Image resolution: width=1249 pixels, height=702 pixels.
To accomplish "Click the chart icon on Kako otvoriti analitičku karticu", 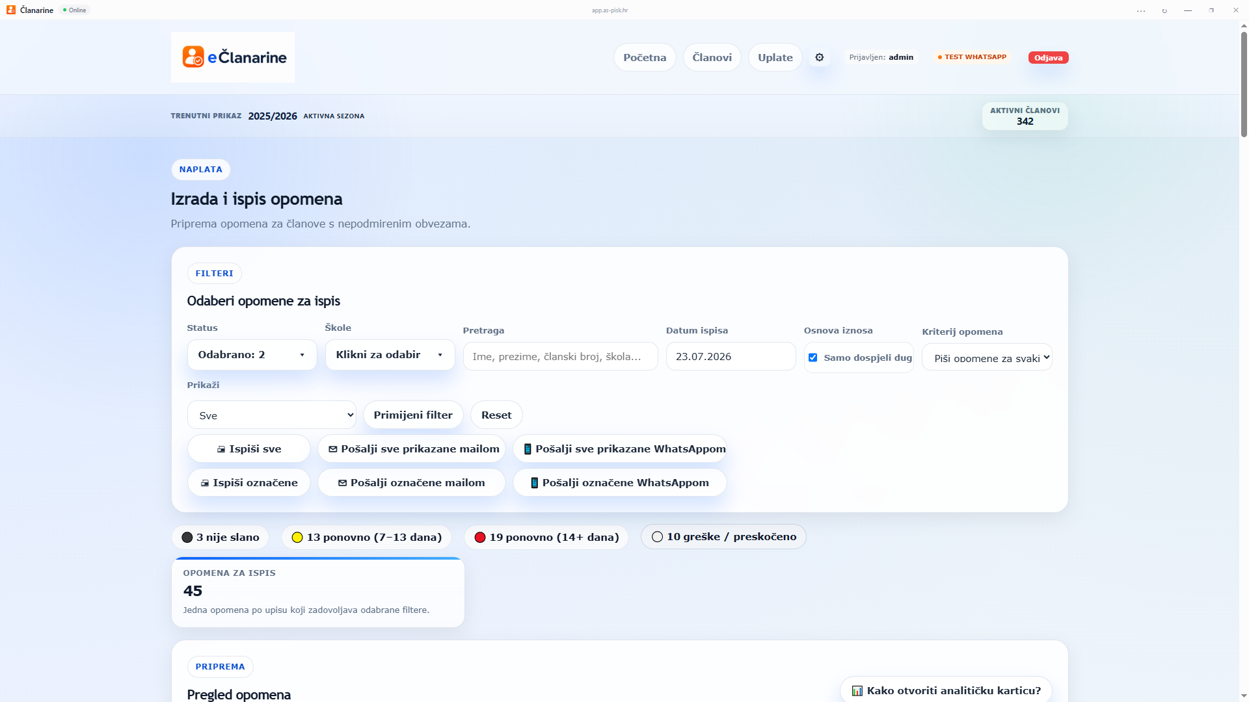I will coord(857,691).
